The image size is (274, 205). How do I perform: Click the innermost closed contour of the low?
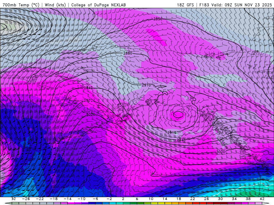coord(178,114)
